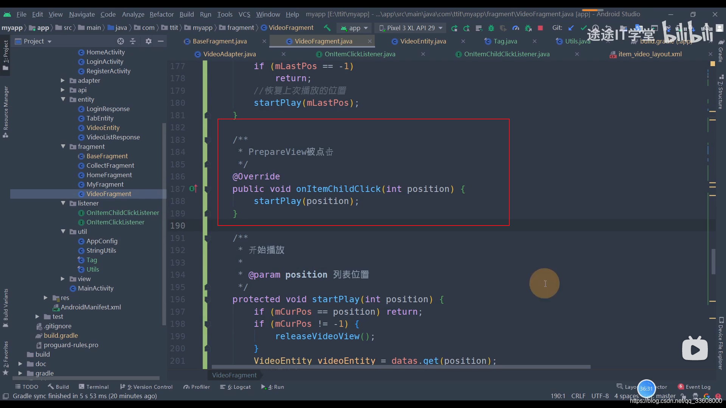This screenshot has height=408, width=726.
Task: Expand the api folder
Action: click(63, 90)
